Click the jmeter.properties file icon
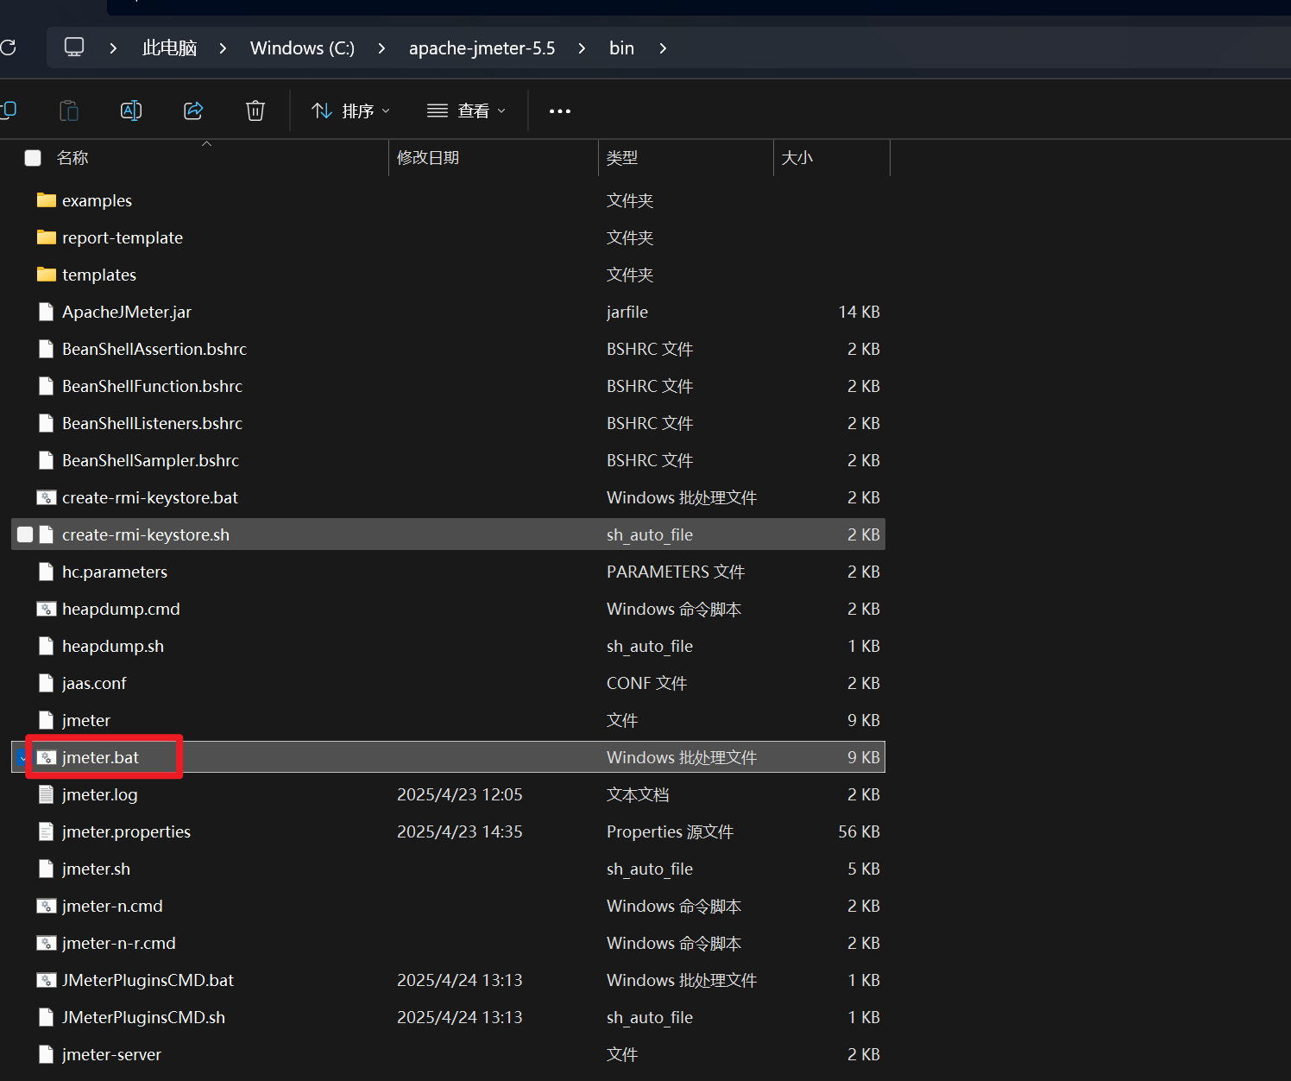Screen dimensions: 1291x1081 click(47, 831)
